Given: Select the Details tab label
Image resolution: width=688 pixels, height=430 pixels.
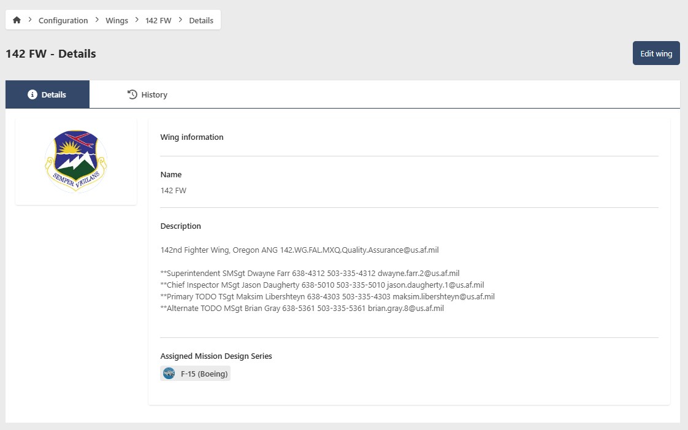Looking at the screenshot, I should (x=54, y=94).
